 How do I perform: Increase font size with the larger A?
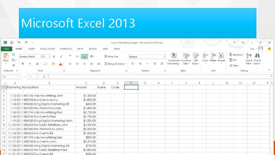[54, 57]
